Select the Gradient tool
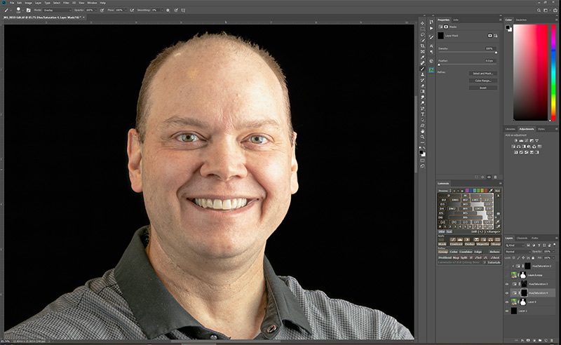The image size is (561, 345). 423,91
